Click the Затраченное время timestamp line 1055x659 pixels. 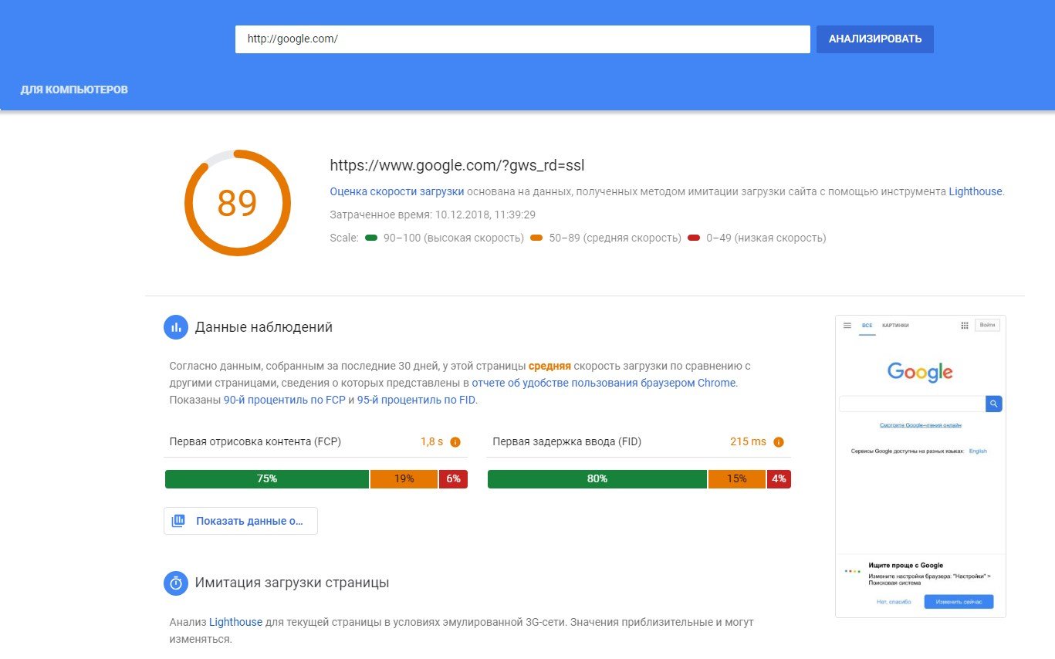[x=432, y=215]
